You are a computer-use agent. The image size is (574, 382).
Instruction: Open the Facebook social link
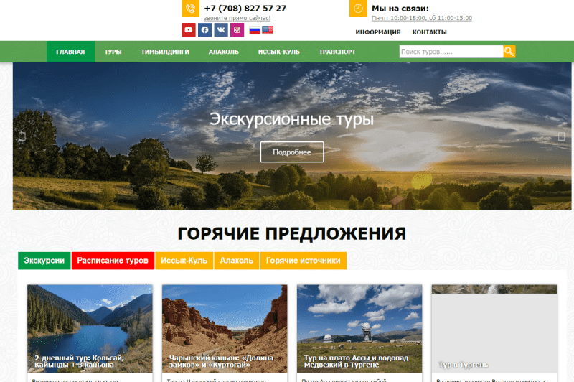click(205, 30)
